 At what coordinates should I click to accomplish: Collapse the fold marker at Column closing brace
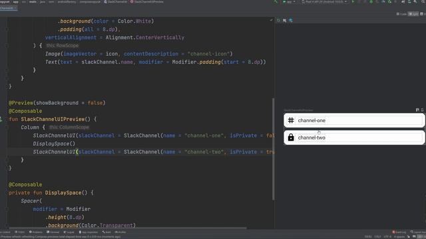pyautogui.click(x=7, y=160)
